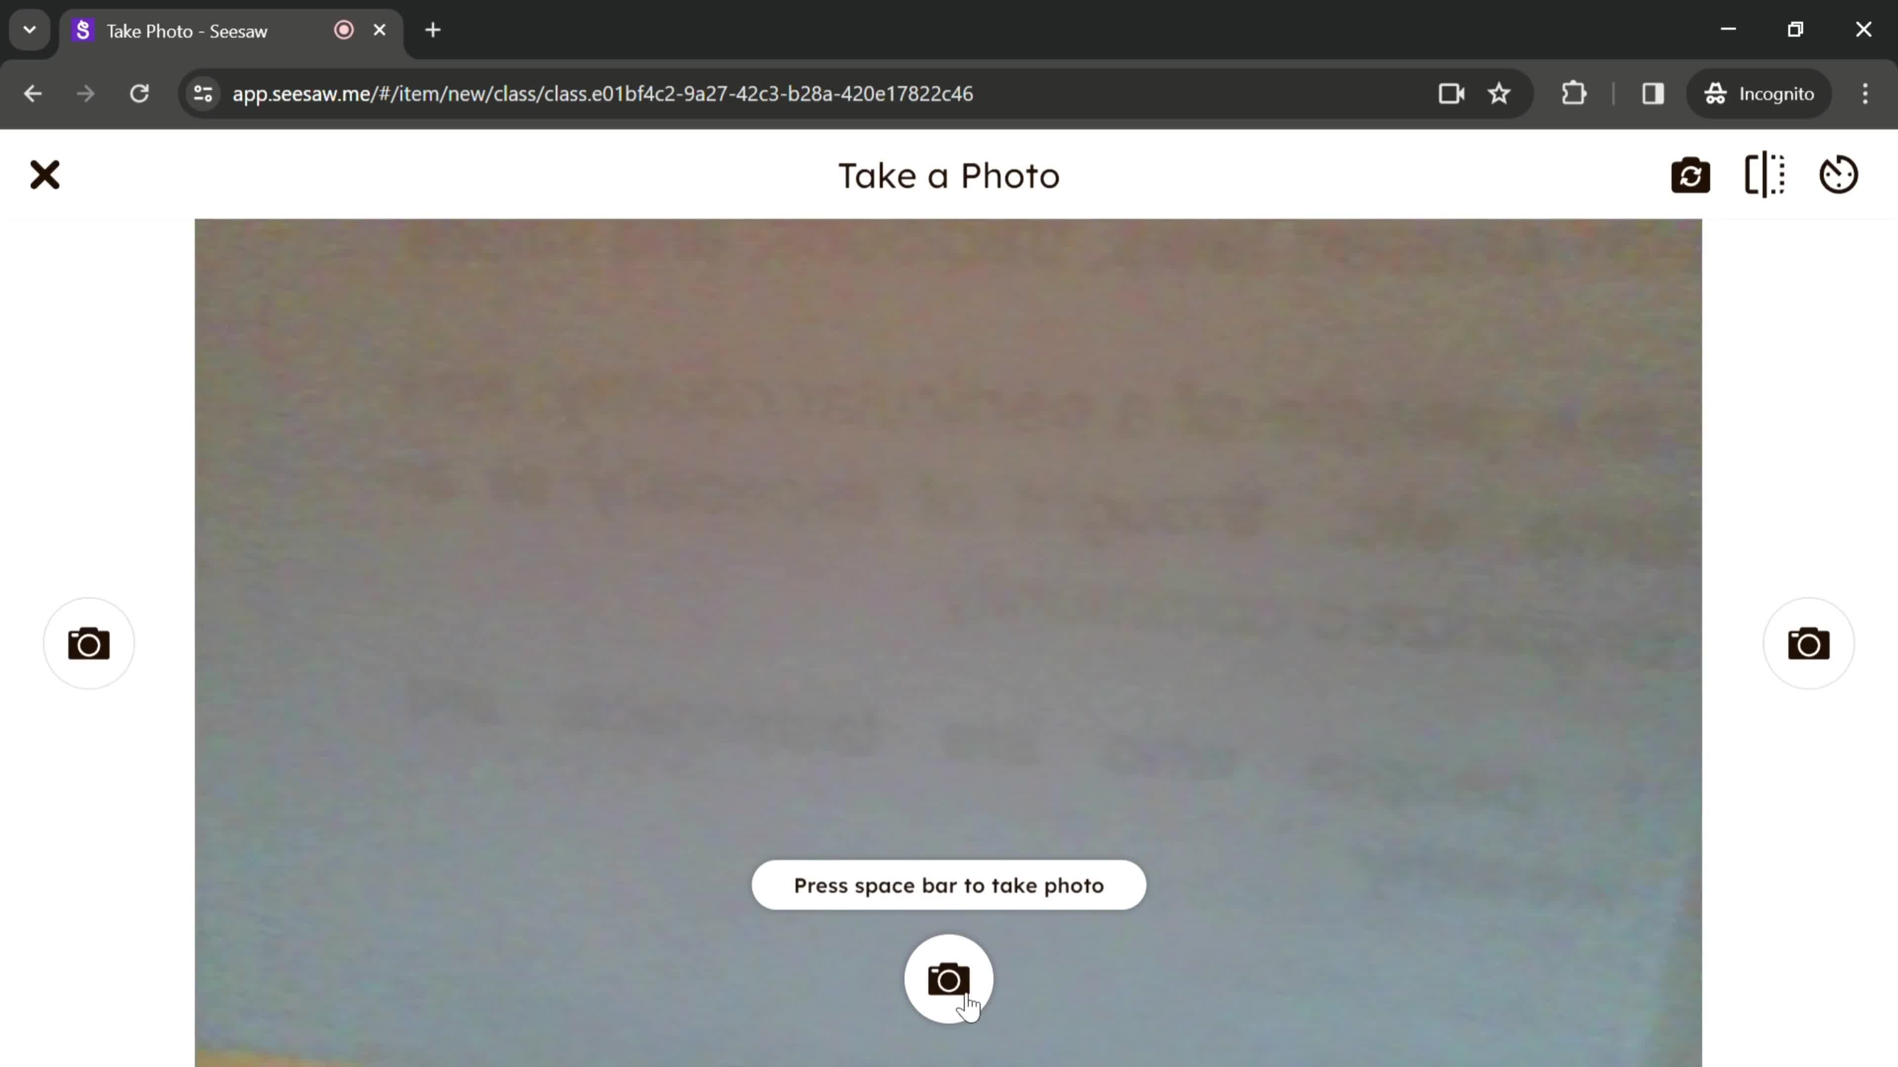
Task: Click the timer/clock icon top right
Action: pos(1839,174)
